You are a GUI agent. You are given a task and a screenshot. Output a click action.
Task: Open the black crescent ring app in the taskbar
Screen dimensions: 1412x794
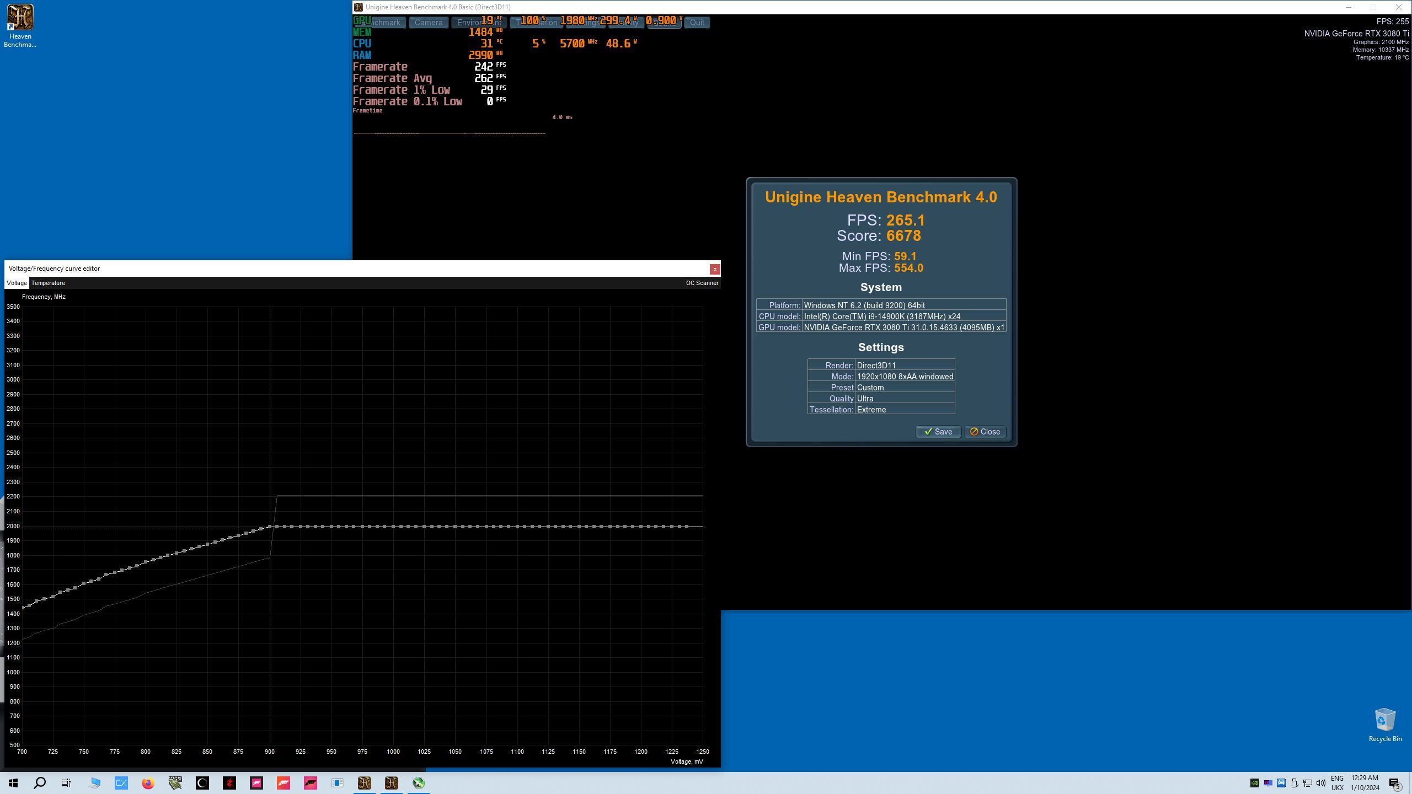tap(202, 783)
